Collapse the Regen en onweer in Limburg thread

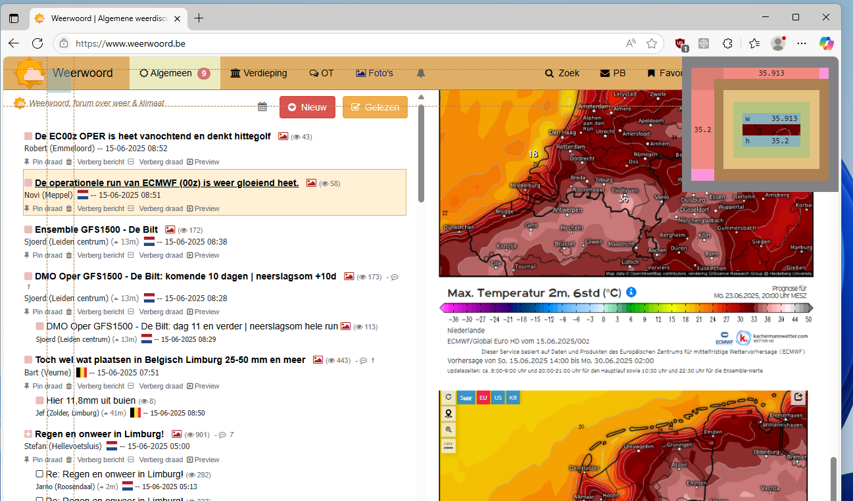click(28, 434)
